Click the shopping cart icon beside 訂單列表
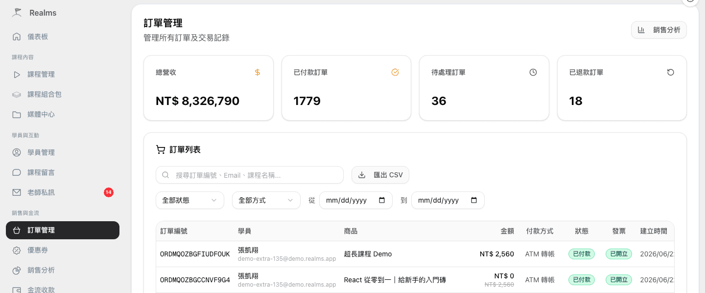The width and height of the screenshot is (705, 293). coord(161,149)
